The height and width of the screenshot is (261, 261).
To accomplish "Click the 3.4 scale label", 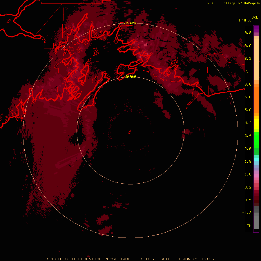I will (248, 136).
